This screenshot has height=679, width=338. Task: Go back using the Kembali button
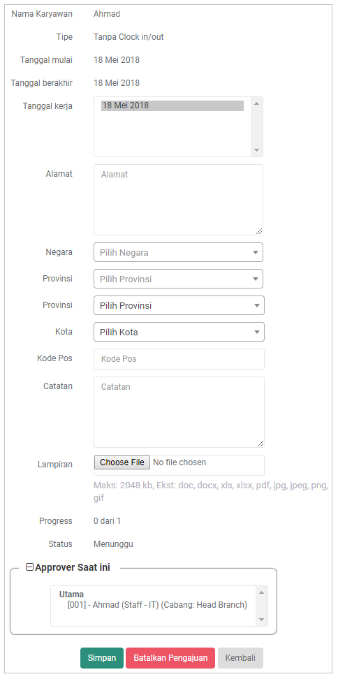[240, 658]
